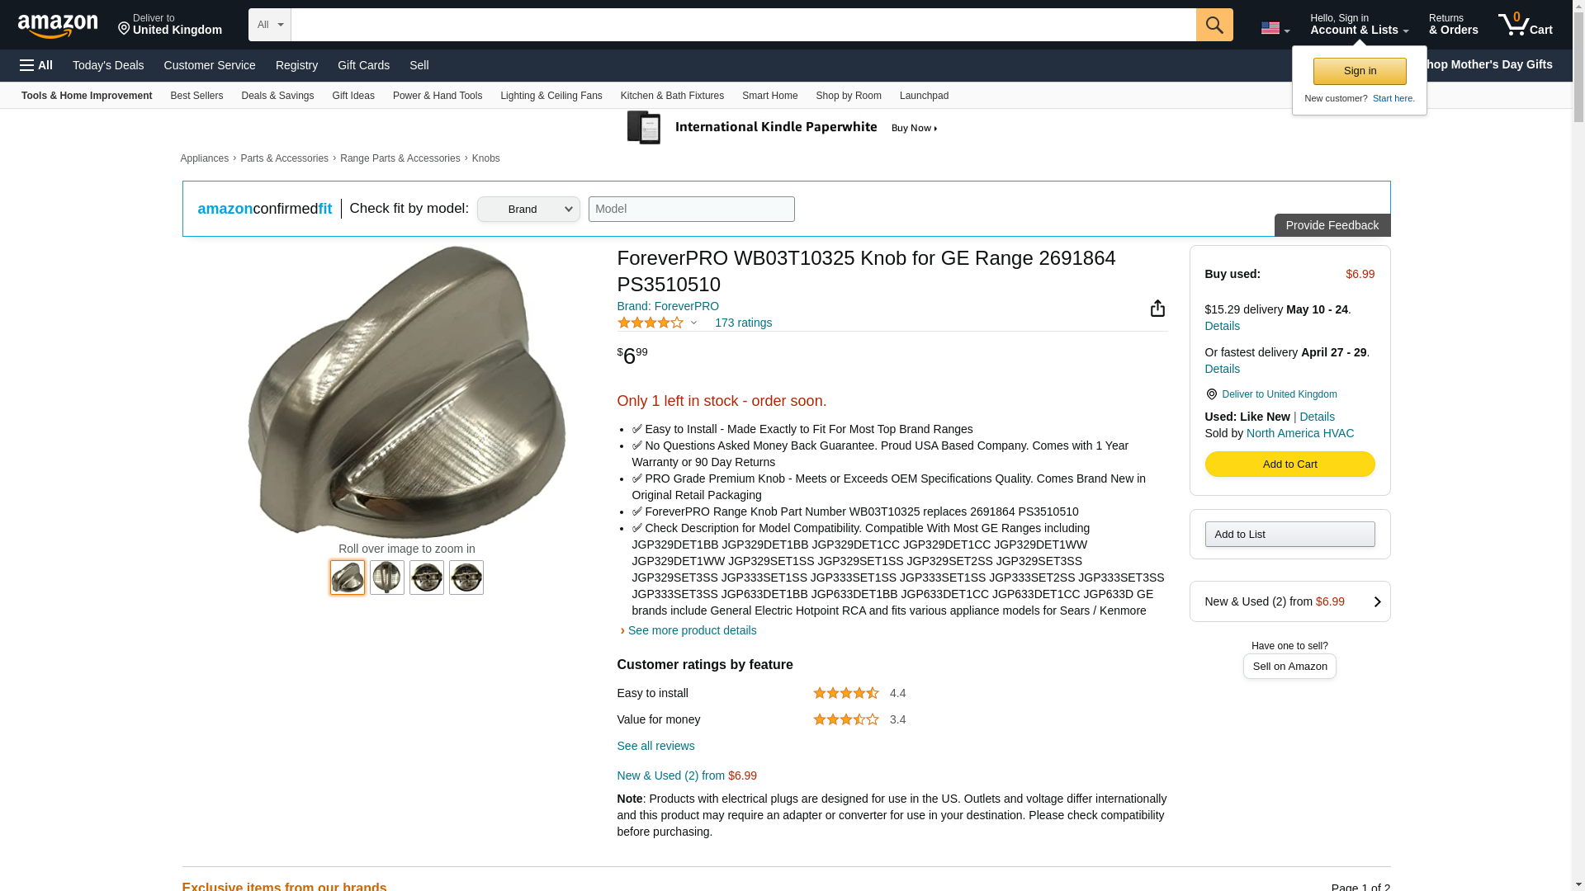Click the US flag language selector
1585x891 pixels.
(1275, 28)
